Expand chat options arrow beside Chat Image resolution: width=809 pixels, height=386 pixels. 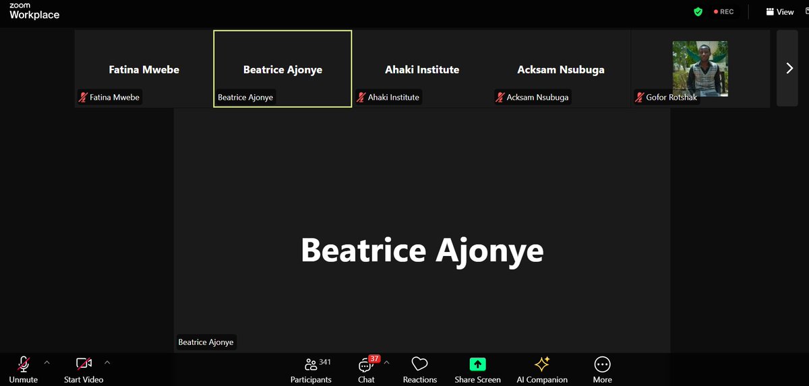tap(386, 362)
